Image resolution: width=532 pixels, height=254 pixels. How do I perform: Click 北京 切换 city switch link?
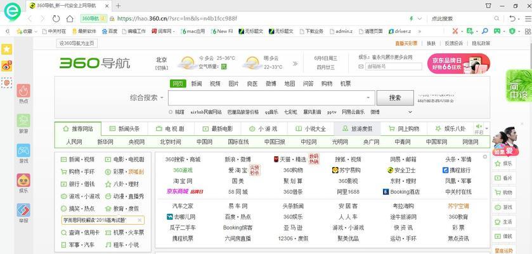pyautogui.click(x=162, y=67)
